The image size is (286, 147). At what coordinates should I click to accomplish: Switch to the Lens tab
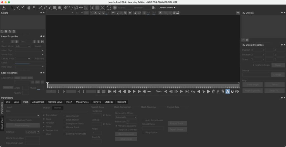click(x=16, y=102)
